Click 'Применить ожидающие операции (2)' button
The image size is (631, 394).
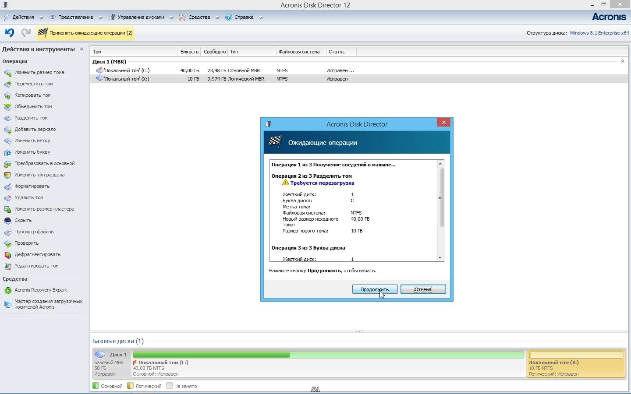pos(85,33)
